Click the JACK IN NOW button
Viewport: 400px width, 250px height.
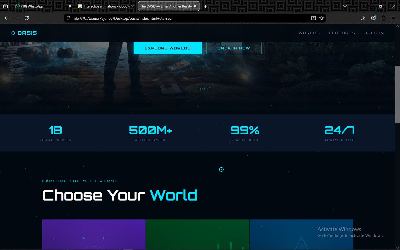[x=234, y=48]
